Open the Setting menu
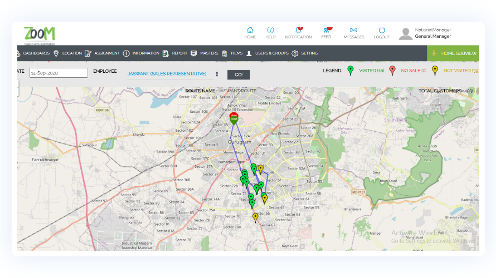This screenshot has height=278, width=496. point(304,53)
